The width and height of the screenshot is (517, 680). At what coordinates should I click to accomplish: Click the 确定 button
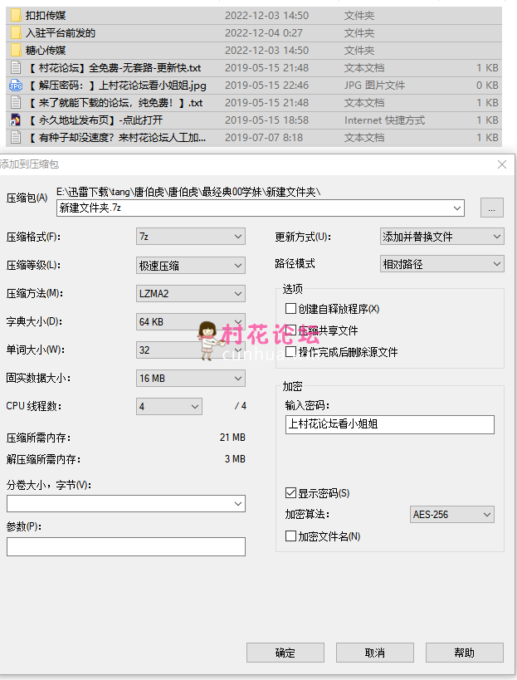[x=285, y=653]
